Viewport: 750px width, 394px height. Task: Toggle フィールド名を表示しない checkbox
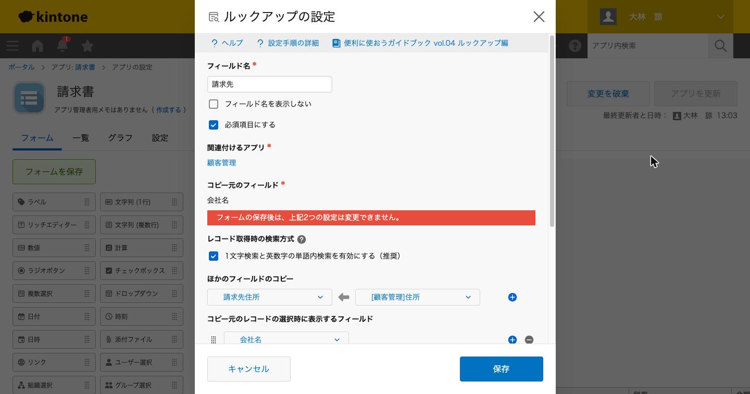coord(214,104)
